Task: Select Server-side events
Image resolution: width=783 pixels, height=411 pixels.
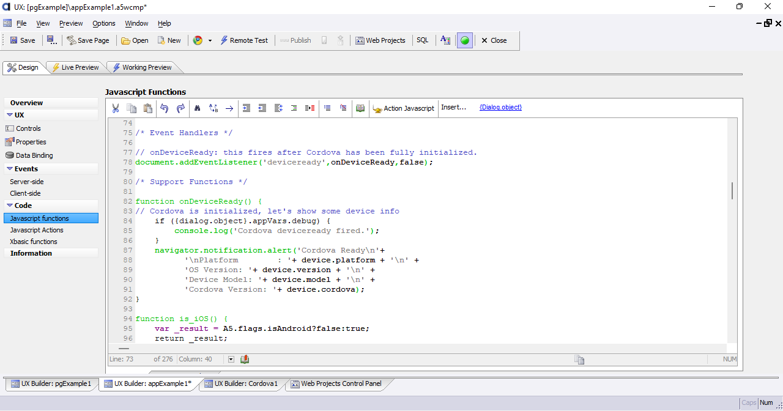Action: 27,182
